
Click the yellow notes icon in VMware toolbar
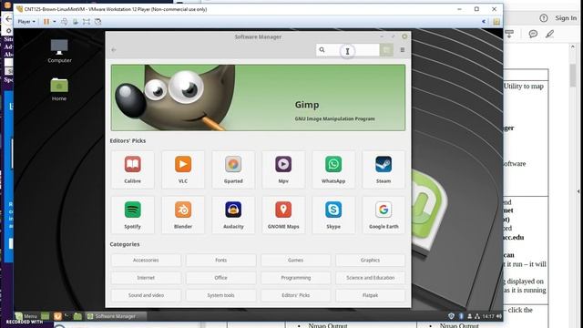496,22
